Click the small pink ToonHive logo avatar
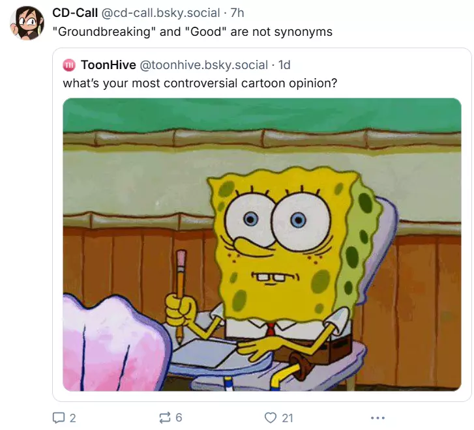Viewport: 474px width, 430px height. 69,64
